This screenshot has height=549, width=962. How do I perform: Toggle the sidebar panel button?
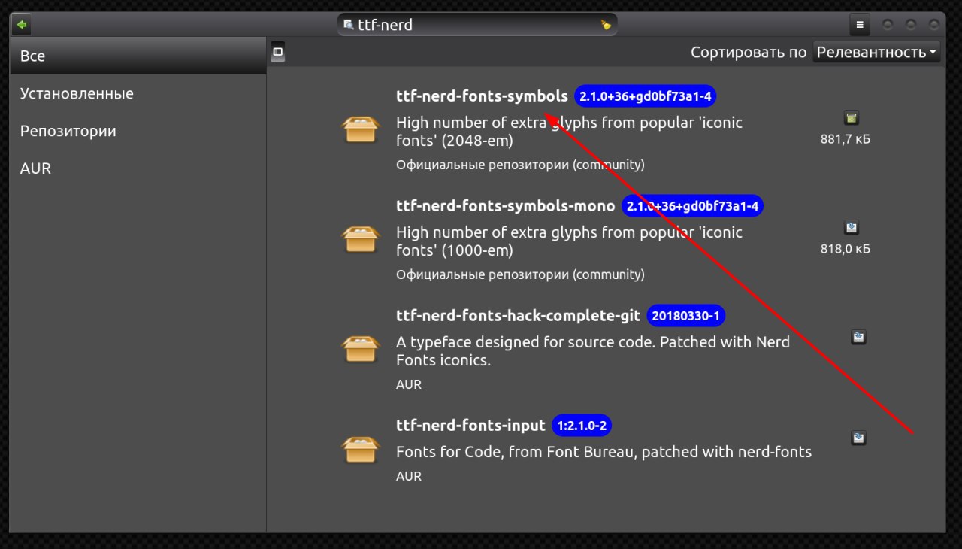click(x=277, y=52)
